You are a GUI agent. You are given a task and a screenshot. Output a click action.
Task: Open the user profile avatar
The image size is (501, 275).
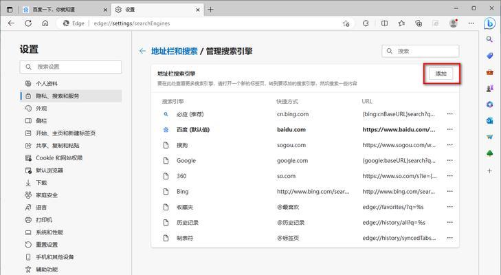coord(454,23)
